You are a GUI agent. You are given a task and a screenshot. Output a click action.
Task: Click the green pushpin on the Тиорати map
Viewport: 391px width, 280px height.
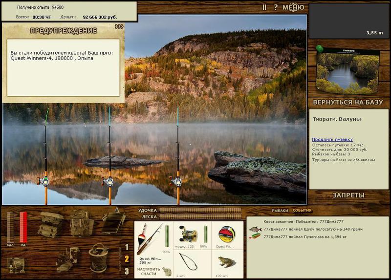pos(319,48)
